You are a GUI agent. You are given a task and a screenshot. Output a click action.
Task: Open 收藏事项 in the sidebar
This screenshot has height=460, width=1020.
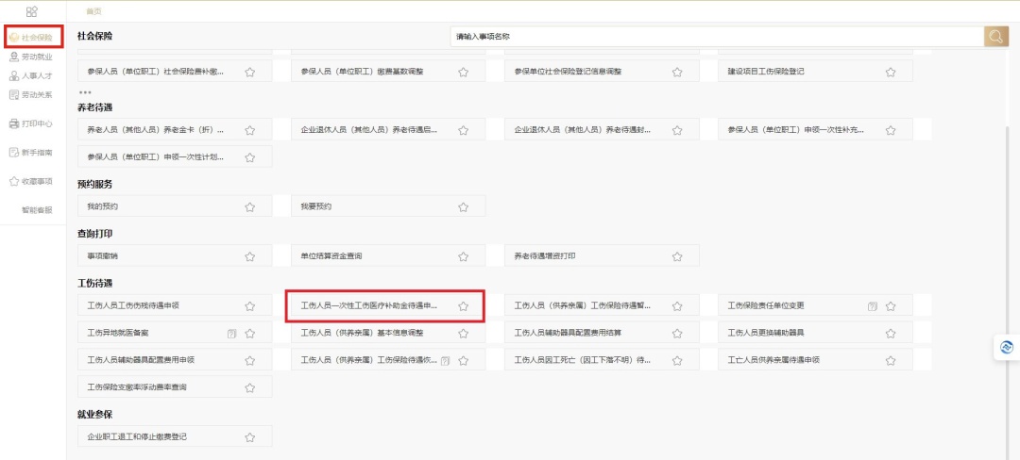coord(30,181)
